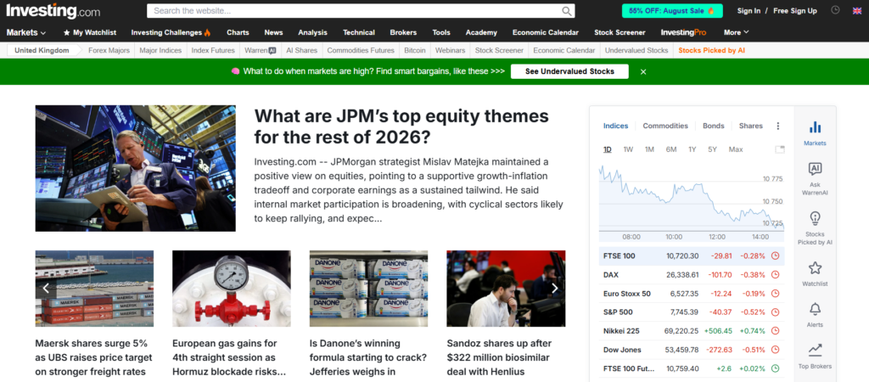
Task: Open the Forex Majors sub-nav link
Action: coord(109,50)
